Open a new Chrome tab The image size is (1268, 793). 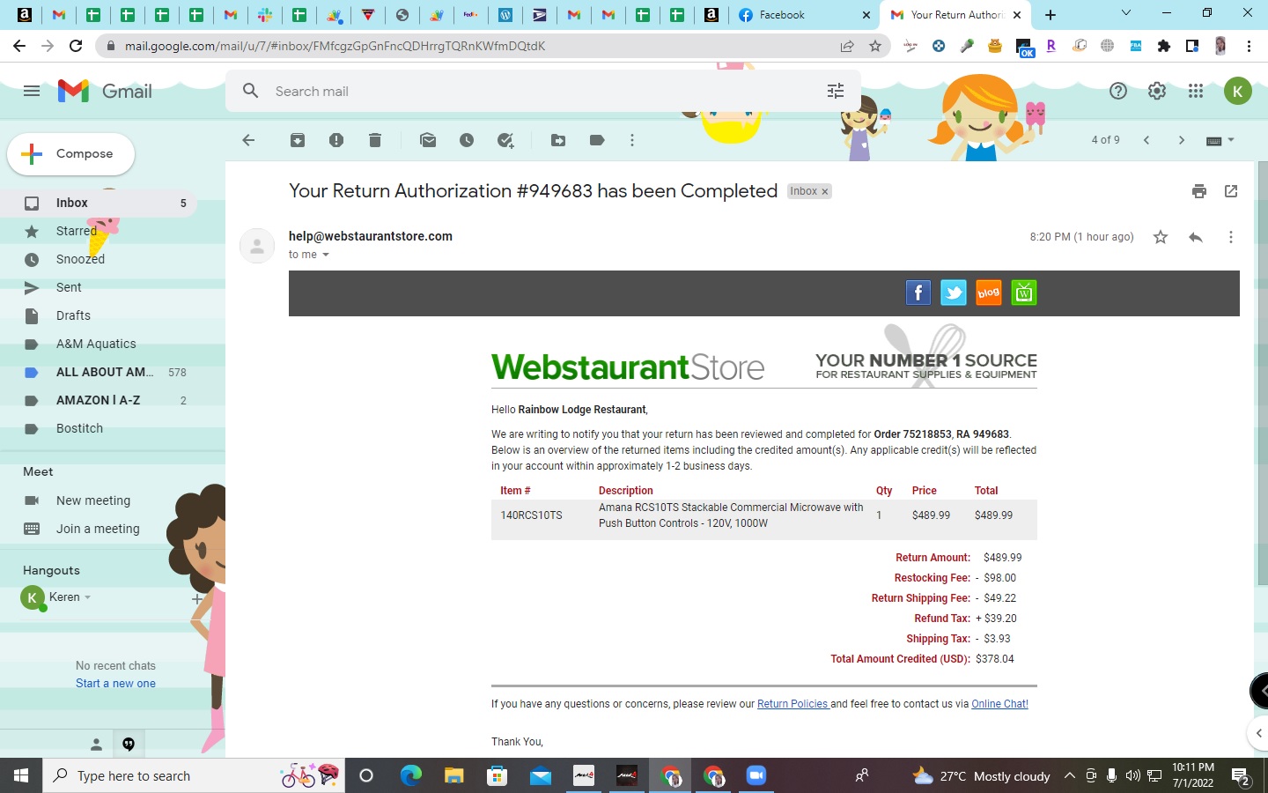[x=1051, y=15]
